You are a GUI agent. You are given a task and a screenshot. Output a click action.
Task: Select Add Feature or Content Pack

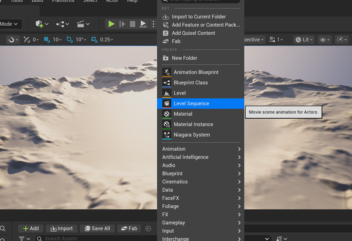pos(201,25)
